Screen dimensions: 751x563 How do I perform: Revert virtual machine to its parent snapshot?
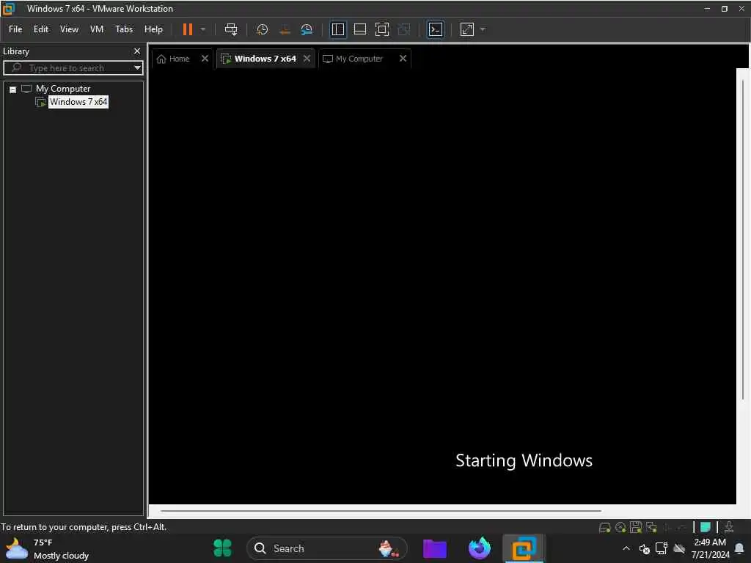[x=285, y=29]
